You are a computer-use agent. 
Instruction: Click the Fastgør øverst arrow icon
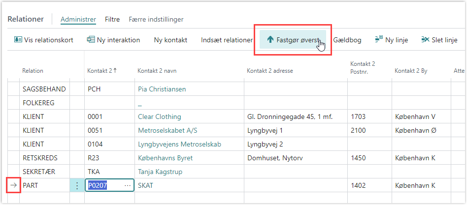pyautogui.click(x=270, y=40)
